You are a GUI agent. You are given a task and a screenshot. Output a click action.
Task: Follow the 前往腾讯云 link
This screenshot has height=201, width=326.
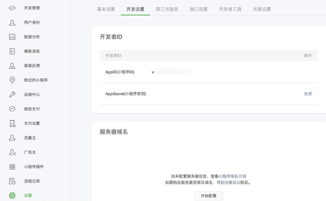[230, 182]
